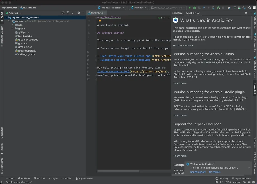
Task: Click the editor horizontal scrollbar
Action: click(x=119, y=171)
